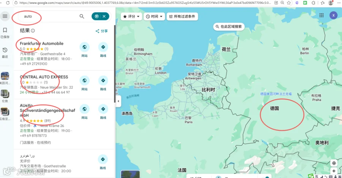Image resolution: width=342 pixels, height=178 pixels.
Task: Show info about 结果 via the info icon
Action: [x=33, y=31]
